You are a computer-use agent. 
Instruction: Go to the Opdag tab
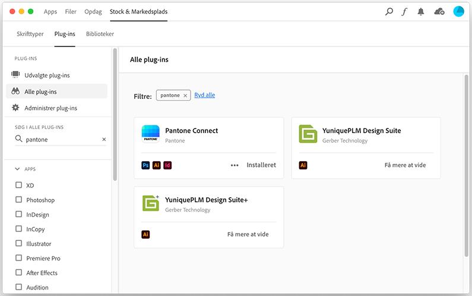(x=93, y=12)
